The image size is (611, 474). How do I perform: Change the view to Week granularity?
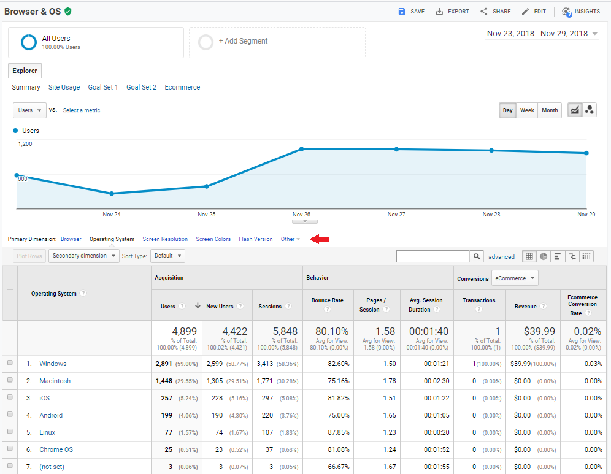526,110
